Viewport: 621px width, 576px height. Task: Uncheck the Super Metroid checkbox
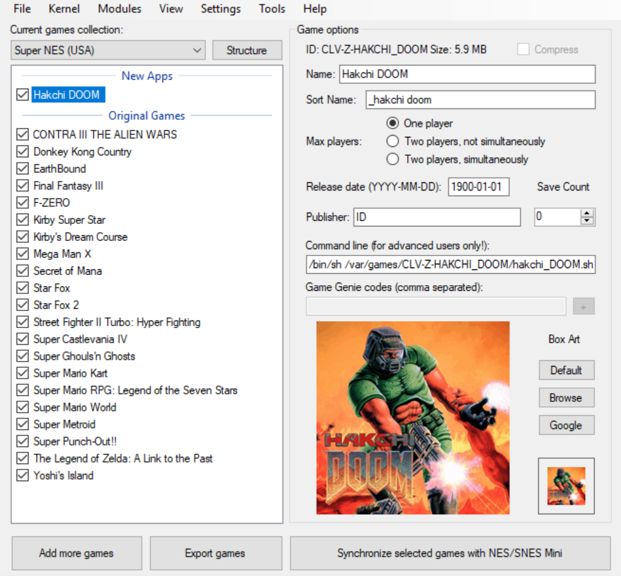point(23,425)
